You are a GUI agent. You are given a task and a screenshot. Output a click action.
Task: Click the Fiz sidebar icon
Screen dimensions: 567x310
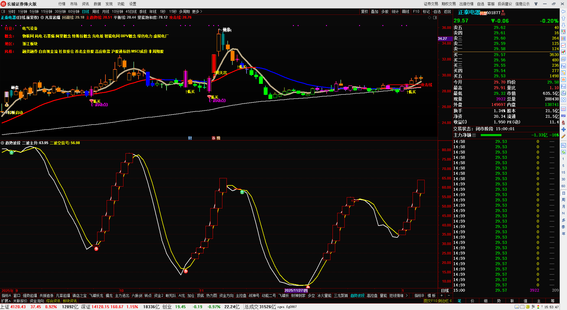(563, 87)
